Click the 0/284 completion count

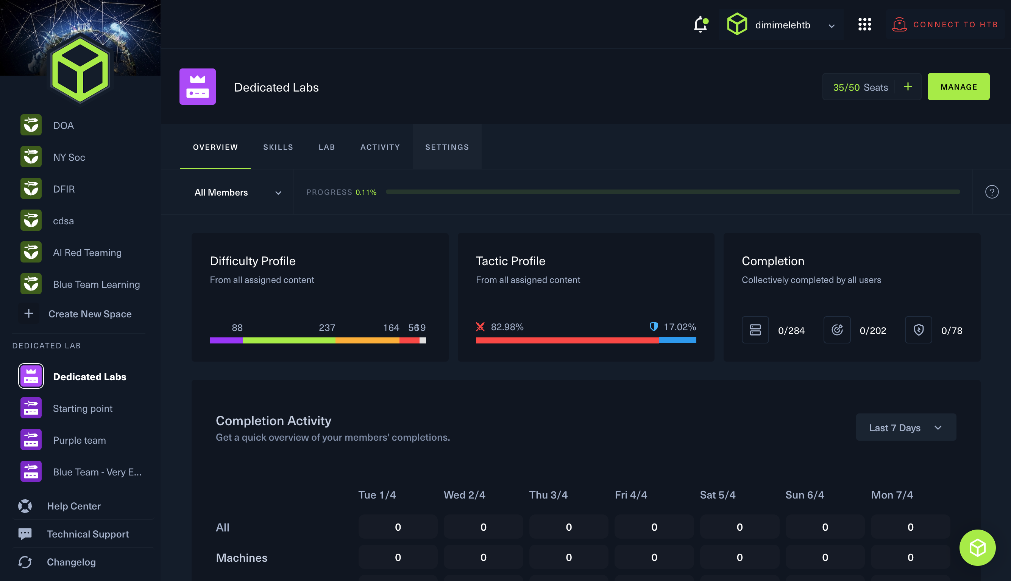[x=791, y=331]
